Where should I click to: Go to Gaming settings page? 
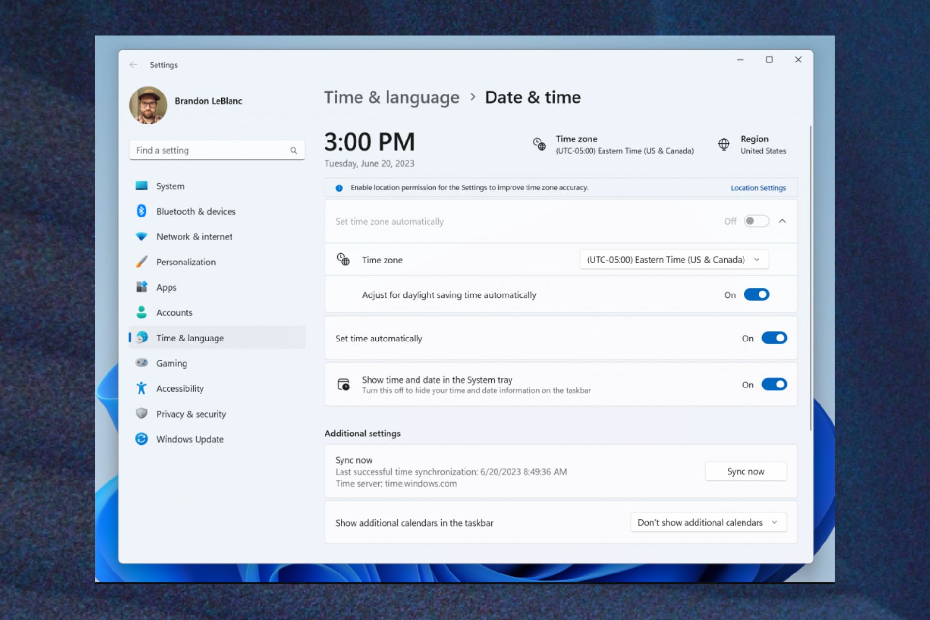point(171,363)
